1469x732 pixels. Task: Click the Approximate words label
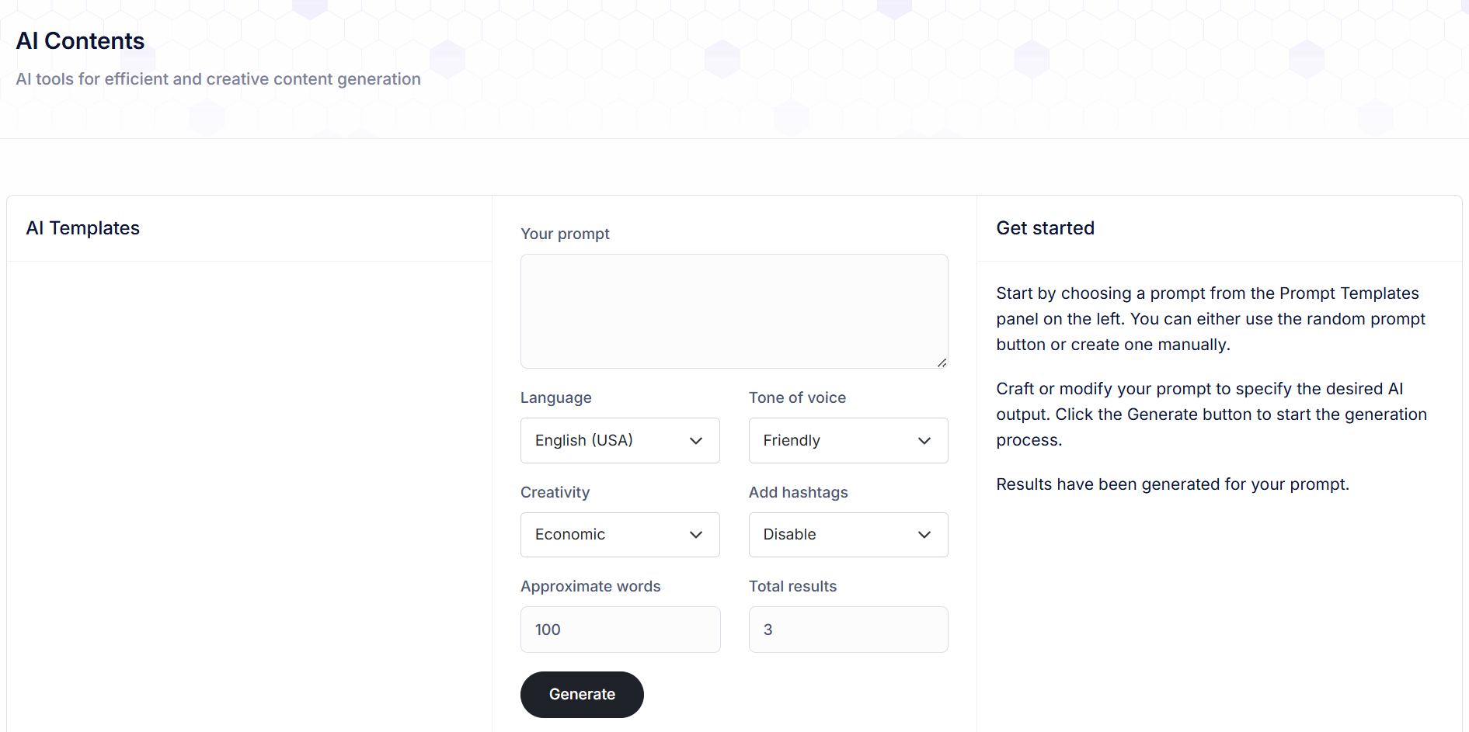pyautogui.click(x=590, y=586)
